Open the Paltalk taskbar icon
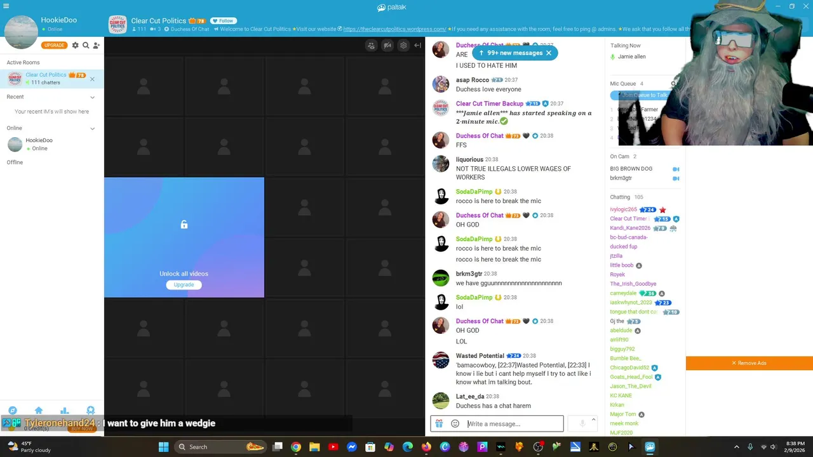Viewport: 813px width, 457px height. coord(650,447)
